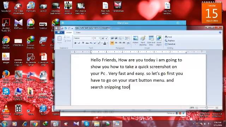Open paragraph settings dialog icon
The width and height of the screenshot is (226, 127).
128,43
